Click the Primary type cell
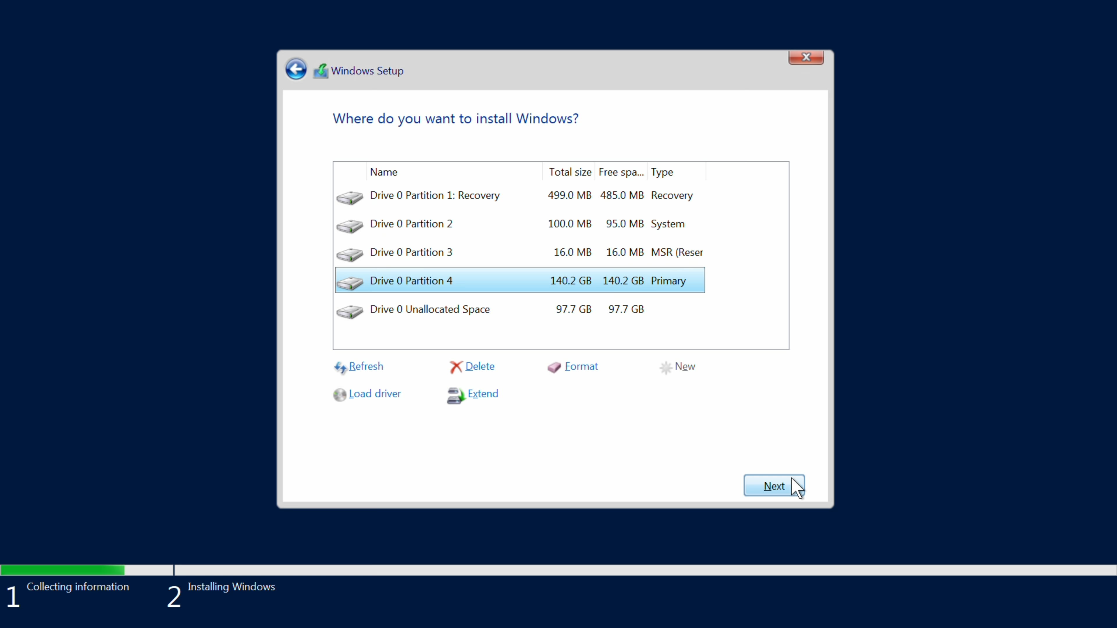1117x628 pixels. [668, 281]
